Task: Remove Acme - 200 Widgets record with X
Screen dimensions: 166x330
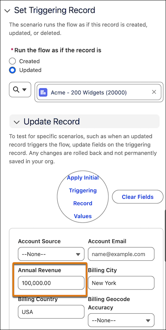Action: pyautogui.click(x=154, y=92)
